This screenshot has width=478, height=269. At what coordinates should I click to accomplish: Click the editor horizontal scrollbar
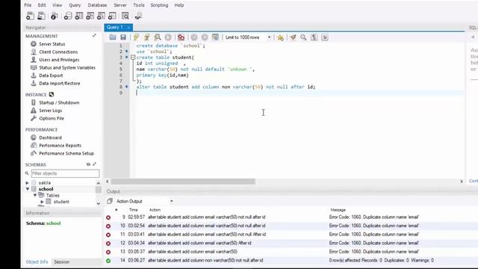click(x=183, y=182)
